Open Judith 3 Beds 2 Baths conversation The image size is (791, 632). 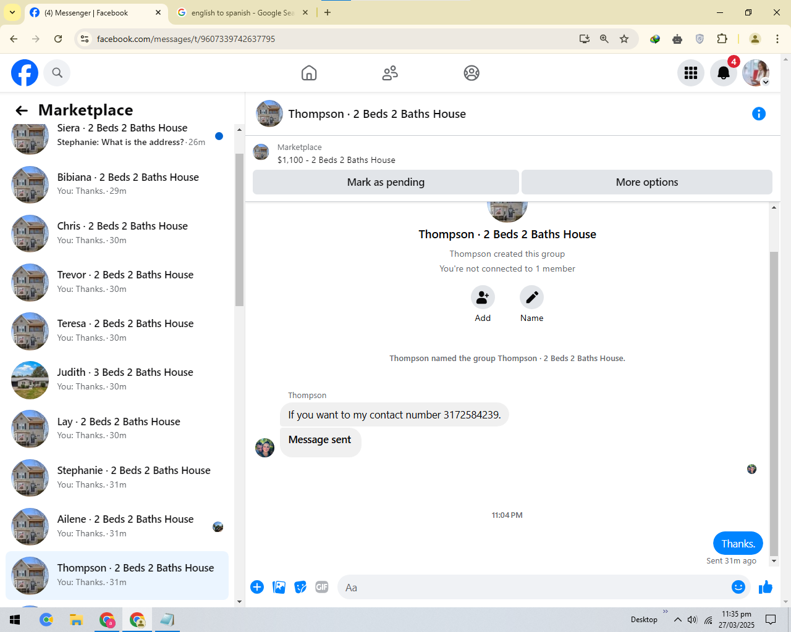click(x=117, y=380)
